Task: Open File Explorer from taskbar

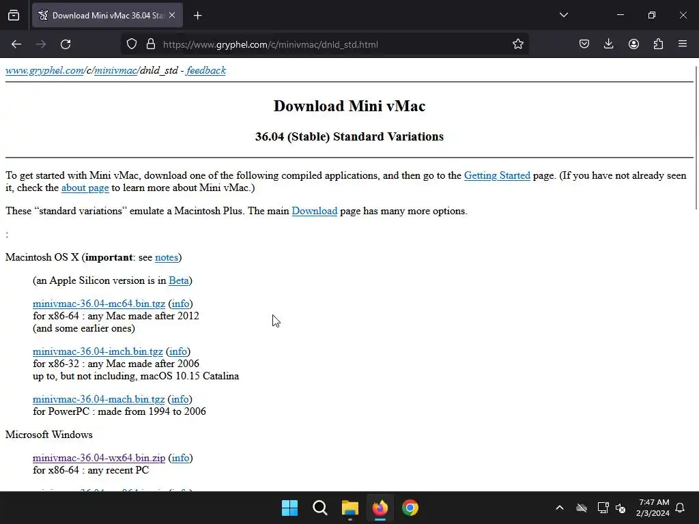Action: [x=350, y=508]
